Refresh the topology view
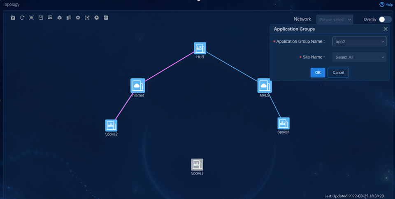The image size is (395, 199). 22,18
